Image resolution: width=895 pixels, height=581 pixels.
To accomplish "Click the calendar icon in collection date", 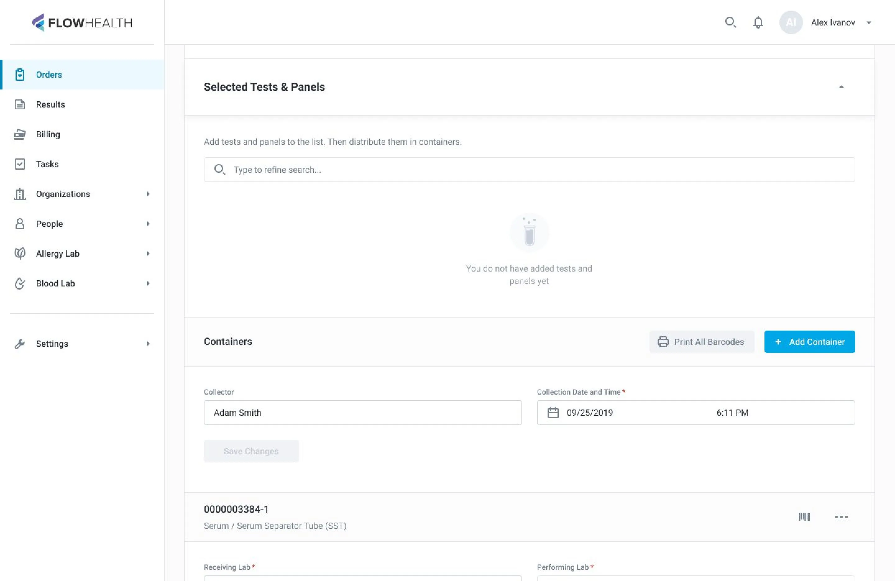I will [553, 413].
